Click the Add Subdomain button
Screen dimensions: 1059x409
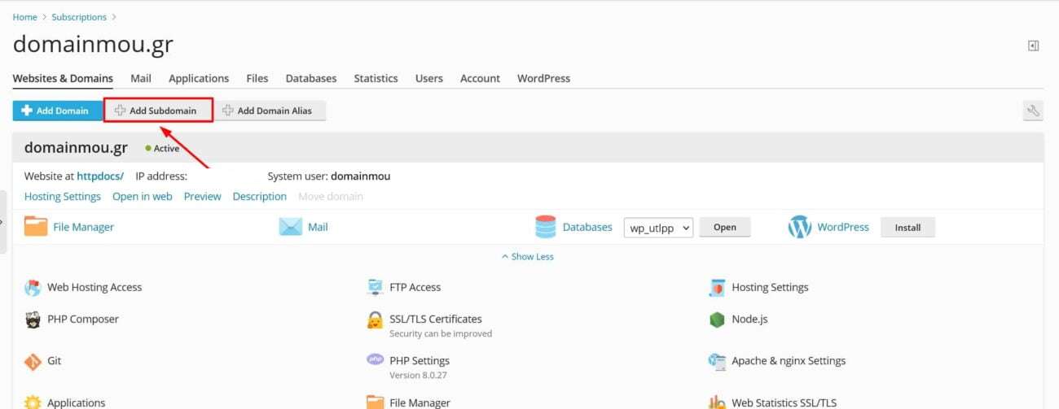[158, 111]
